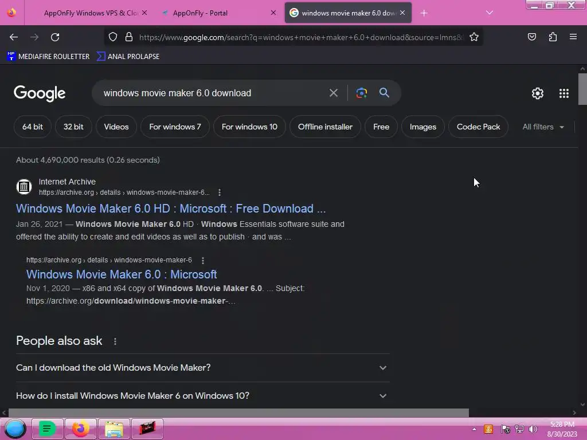
Task: View site security via the padlock icon
Action: click(x=129, y=37)
